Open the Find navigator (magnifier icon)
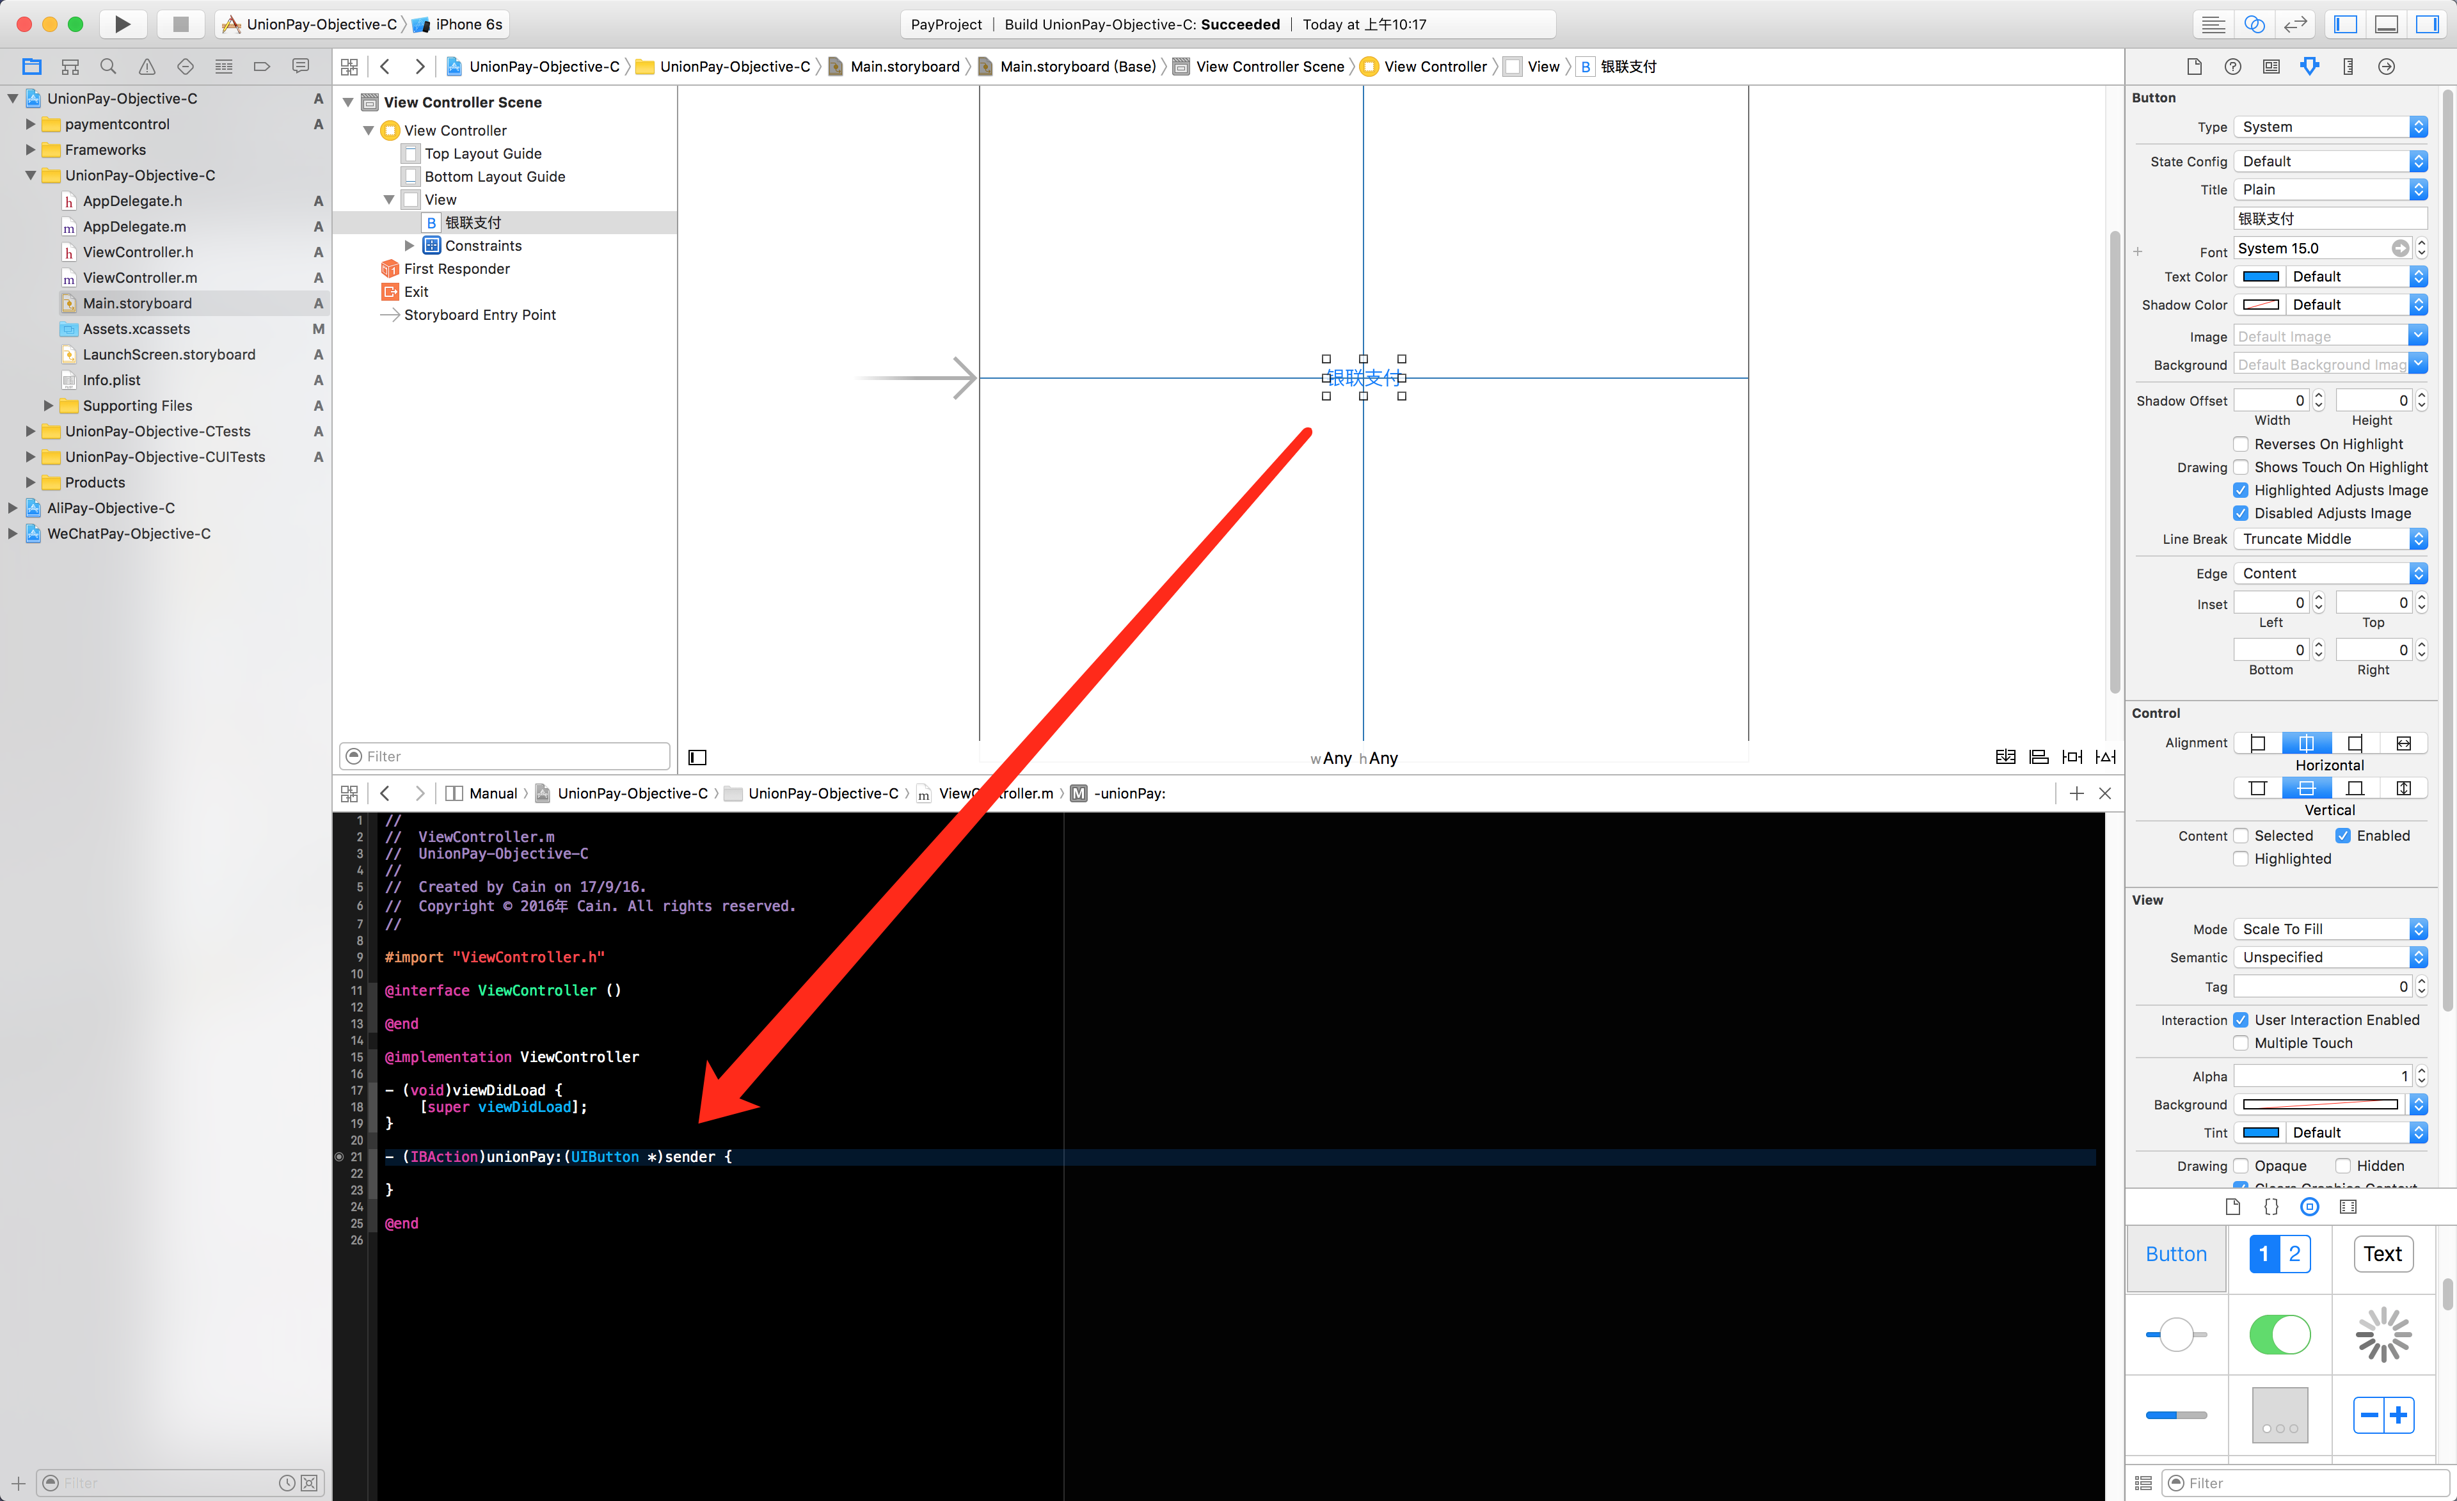 point(107,67)
